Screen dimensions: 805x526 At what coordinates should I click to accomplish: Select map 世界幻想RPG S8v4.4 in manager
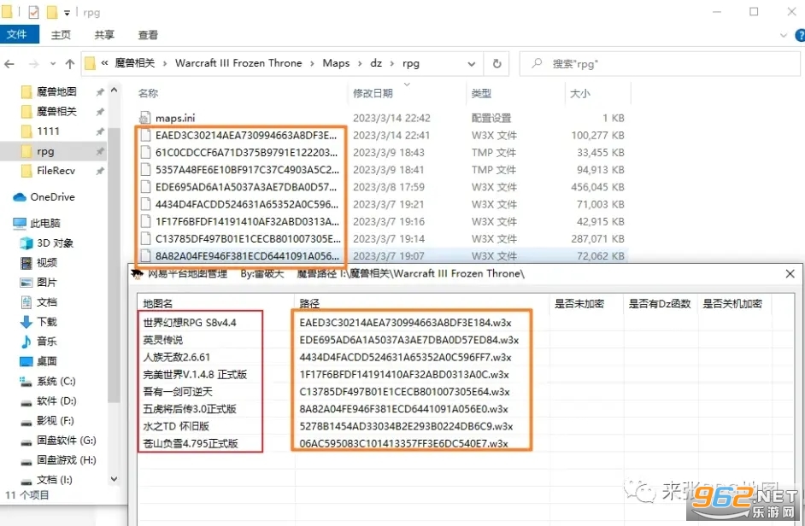click(190, 323)
